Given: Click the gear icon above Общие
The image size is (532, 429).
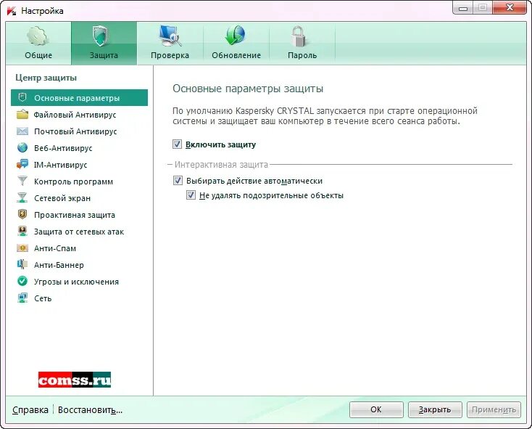Looking at the screenshot, I should (38, 36).
